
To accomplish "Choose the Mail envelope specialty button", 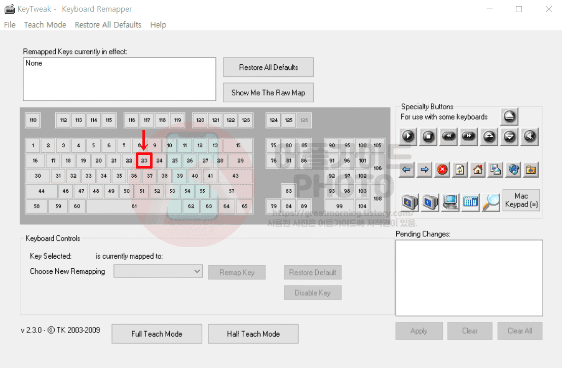I will click(x=496, y=170).
